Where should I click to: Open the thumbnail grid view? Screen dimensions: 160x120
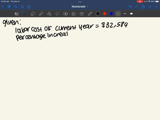(9, 7)
